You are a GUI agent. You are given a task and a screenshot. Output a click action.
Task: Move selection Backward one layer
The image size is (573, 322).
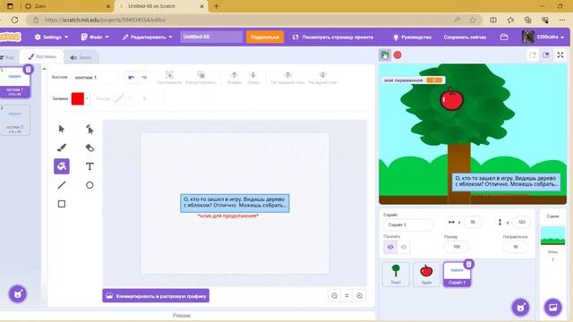click(x=252, y=78)
